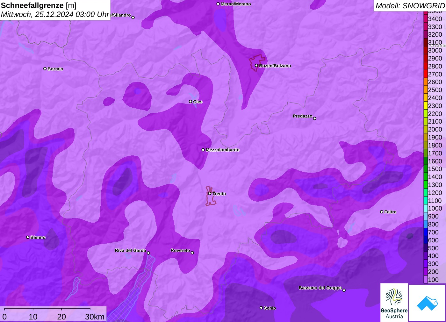Click legend value '200'

[433, 272]
